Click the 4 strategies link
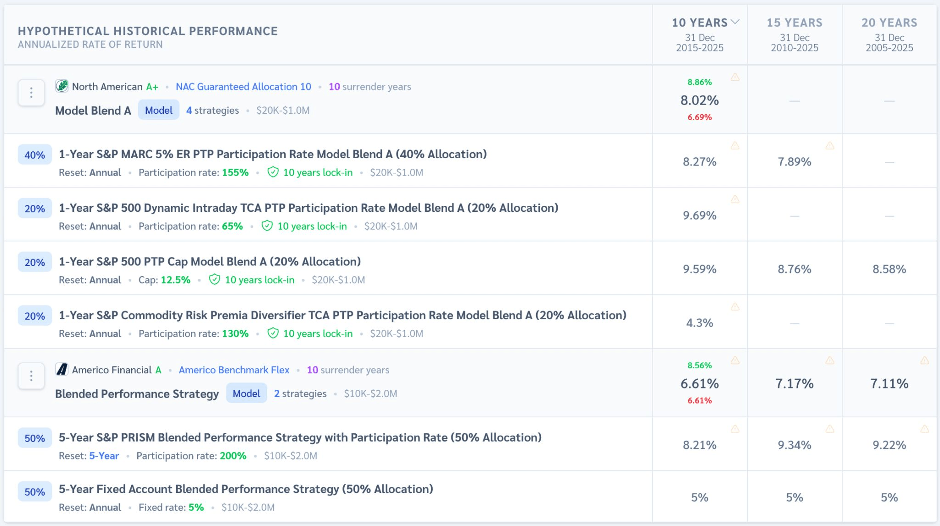940x526 pixels. click(213, 111)
